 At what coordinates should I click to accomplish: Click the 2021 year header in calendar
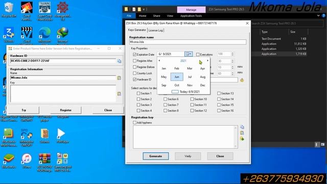[x=183, y=61]
